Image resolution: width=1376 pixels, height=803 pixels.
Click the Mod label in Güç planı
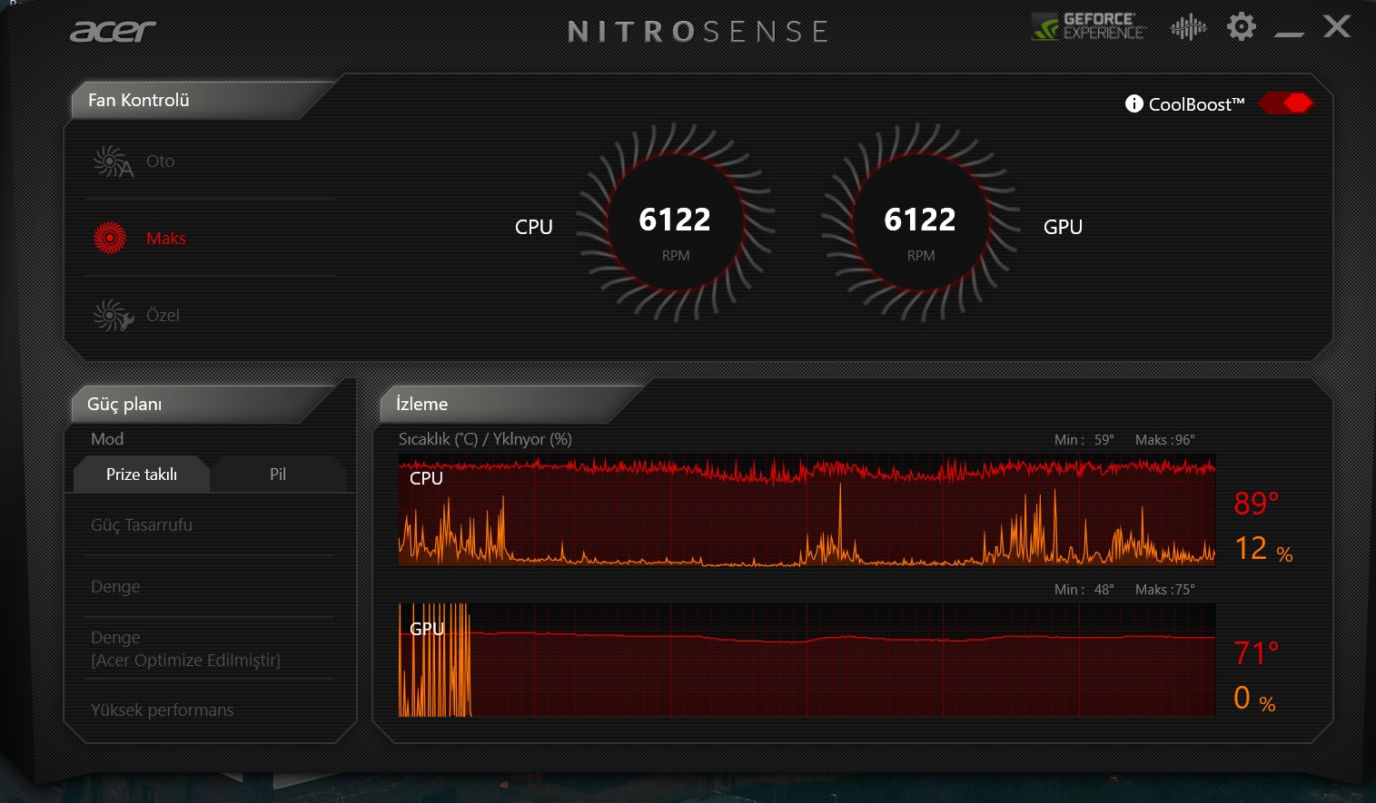tap(107, 439)
